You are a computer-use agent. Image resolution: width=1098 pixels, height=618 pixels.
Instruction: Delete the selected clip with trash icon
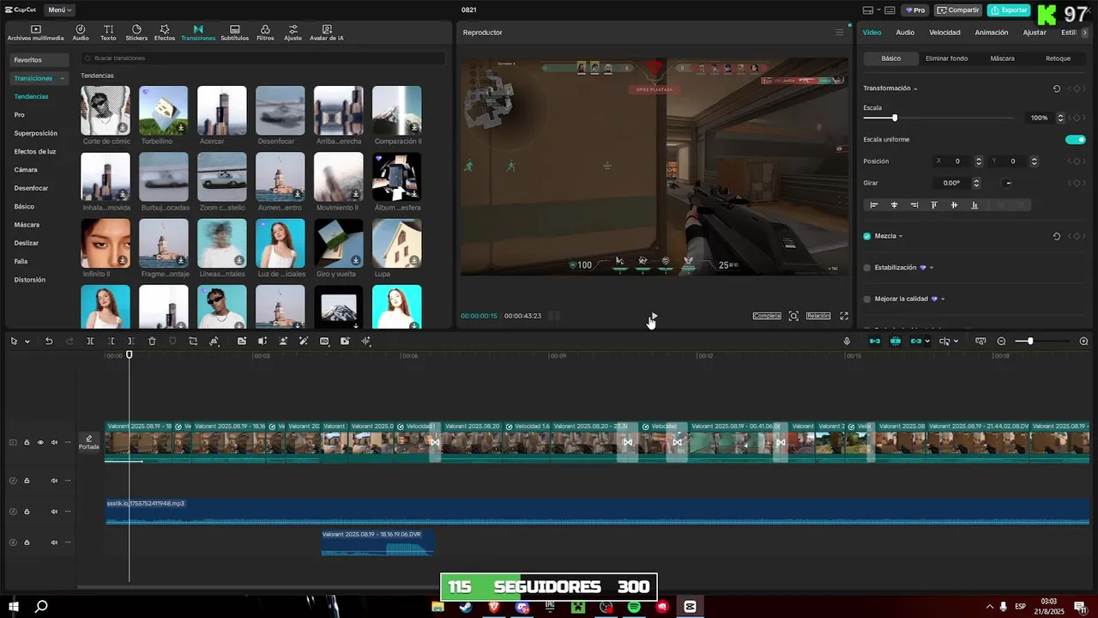(152, 341)
